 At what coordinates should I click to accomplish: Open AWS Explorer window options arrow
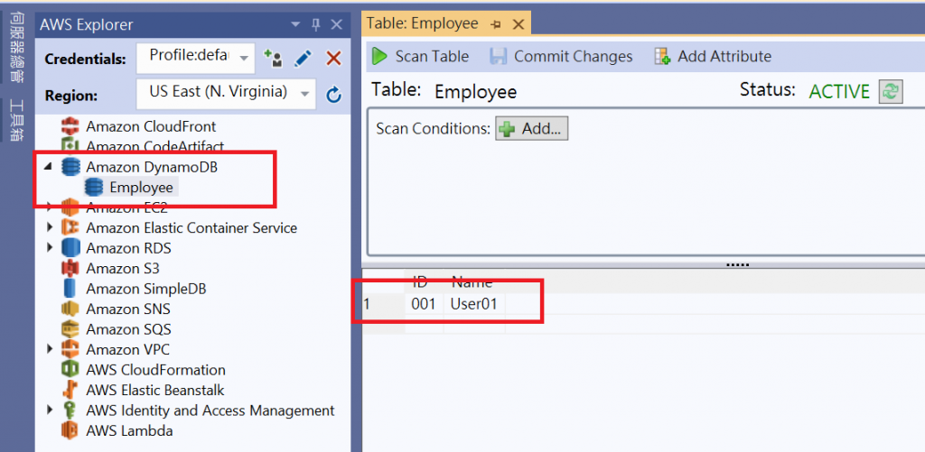click(295, 24)
